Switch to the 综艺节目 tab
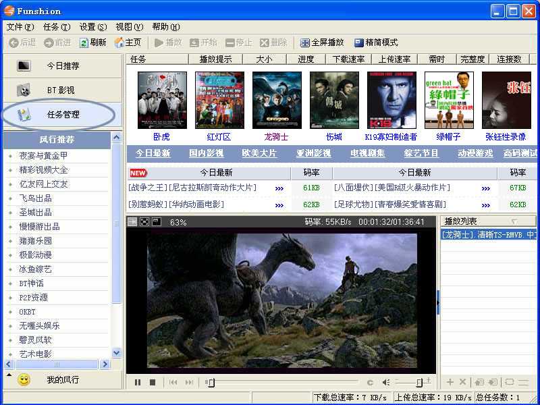Viewport: 540px width, 405px height. [x=420, y=153]
